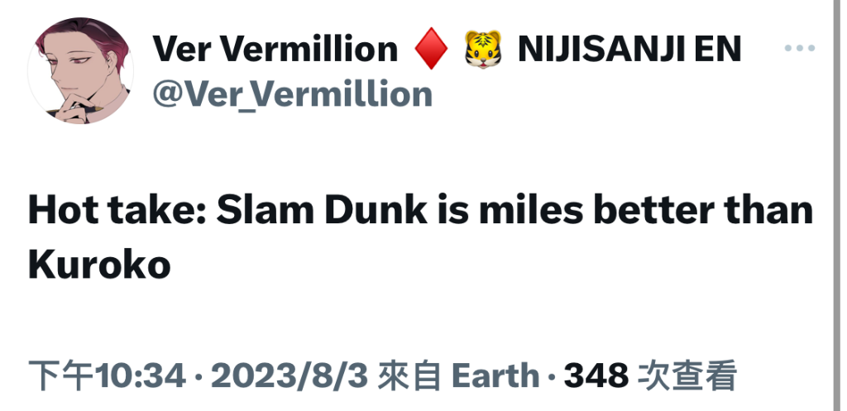The image size is (847, 411).
Task: Click the tiger face emoji in display name
Action: [x=483, y=49]
